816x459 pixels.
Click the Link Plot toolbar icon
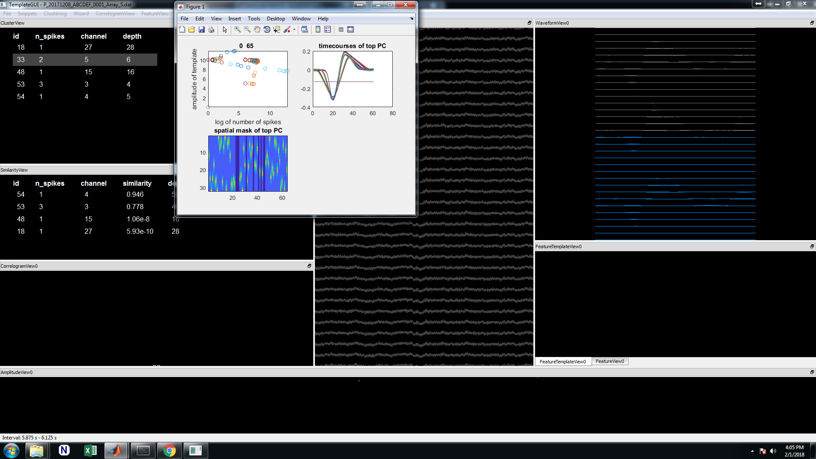(x=304, y=29)
